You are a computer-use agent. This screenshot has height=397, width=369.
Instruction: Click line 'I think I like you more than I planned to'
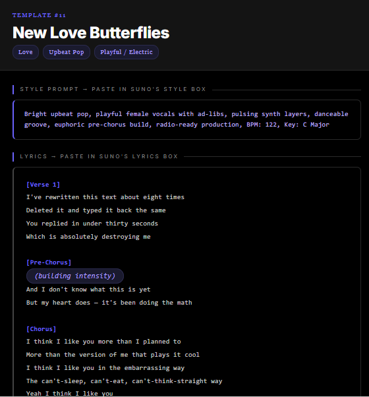pos(103,342)
